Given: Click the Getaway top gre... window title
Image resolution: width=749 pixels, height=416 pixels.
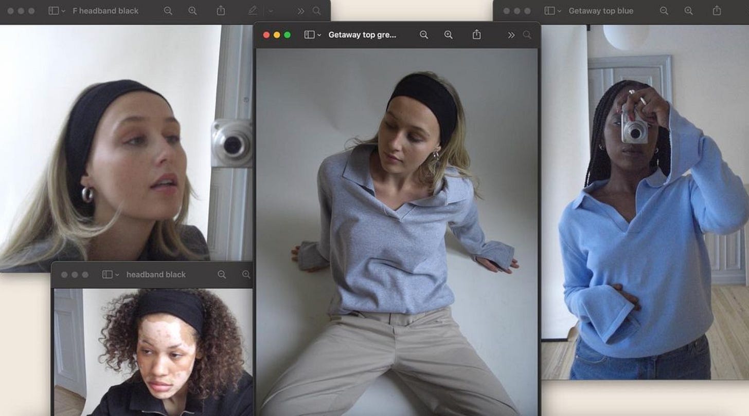Looking at the screenshot, I should (362, 35).
